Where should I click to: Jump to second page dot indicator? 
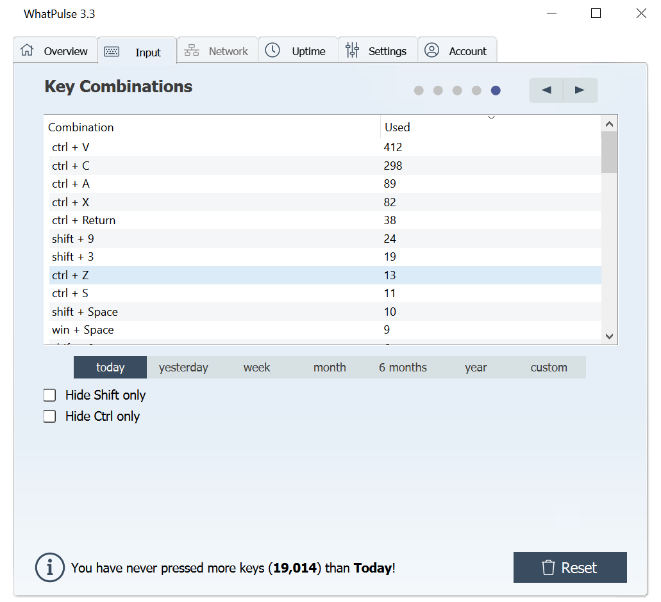[438, 90]
